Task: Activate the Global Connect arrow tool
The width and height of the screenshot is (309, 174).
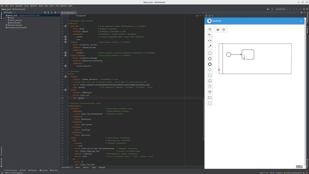Action: click(210, 46)
